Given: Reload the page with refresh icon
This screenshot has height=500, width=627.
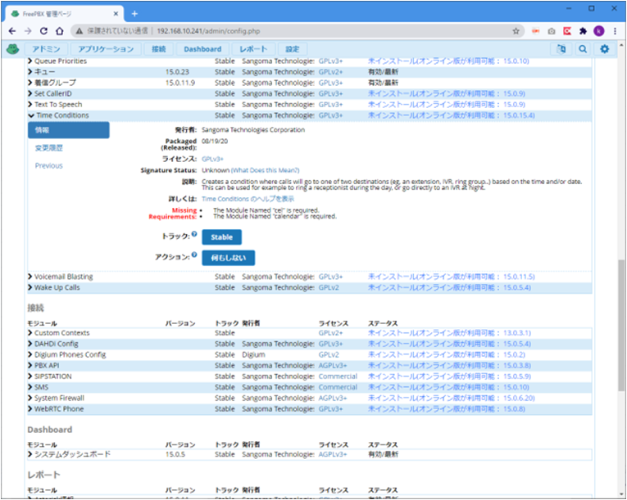Looking at the screenshot, I should pos(43,31).
